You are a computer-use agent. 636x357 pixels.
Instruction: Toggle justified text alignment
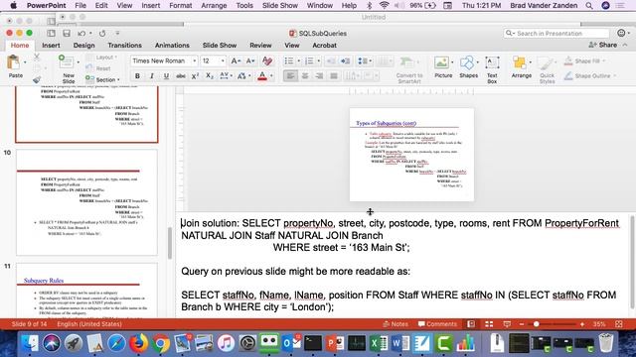point(334,76)
